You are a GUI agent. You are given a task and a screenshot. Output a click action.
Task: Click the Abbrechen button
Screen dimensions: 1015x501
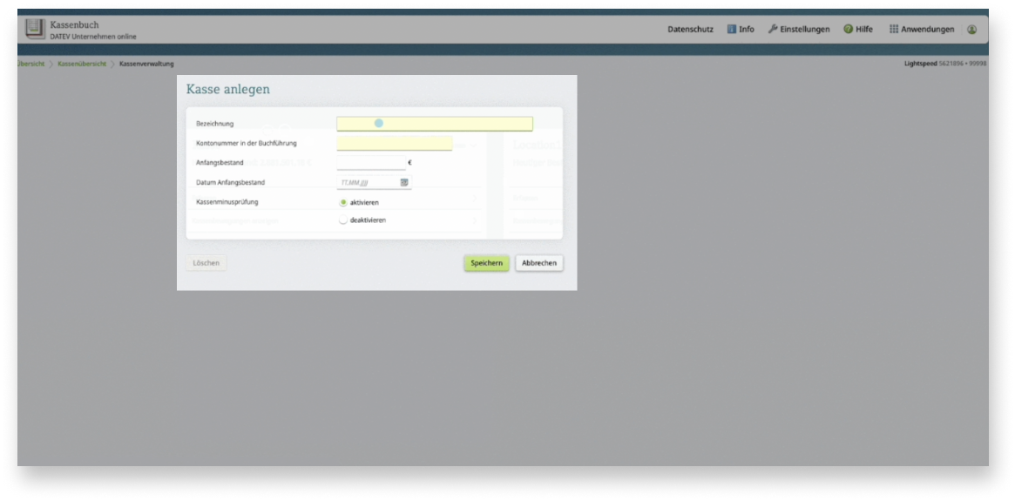click(x=539, y=263)
